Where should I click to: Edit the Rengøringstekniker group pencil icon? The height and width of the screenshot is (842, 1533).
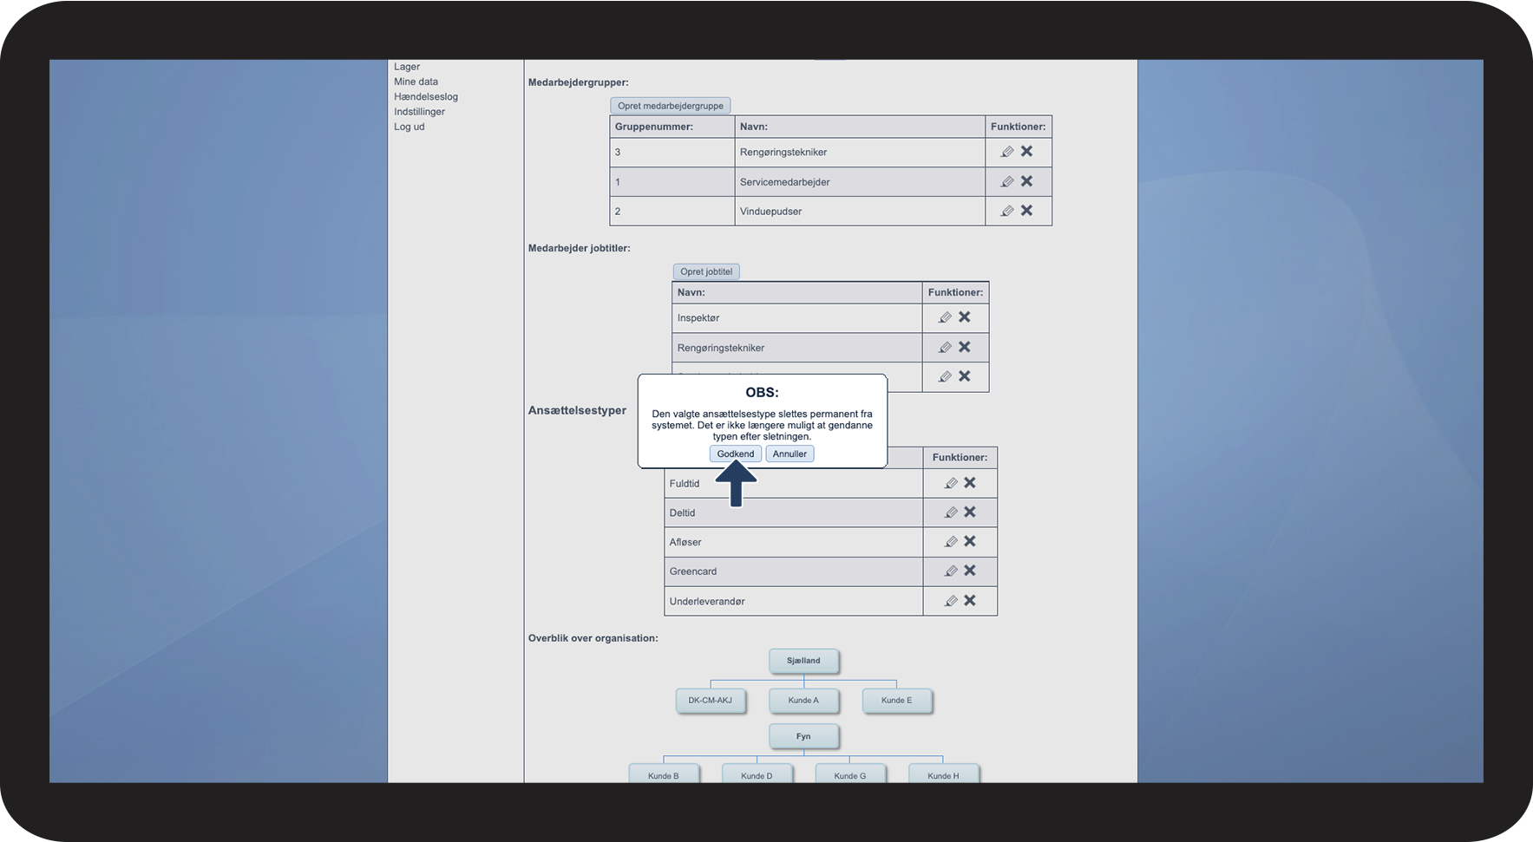[1007, 152]
